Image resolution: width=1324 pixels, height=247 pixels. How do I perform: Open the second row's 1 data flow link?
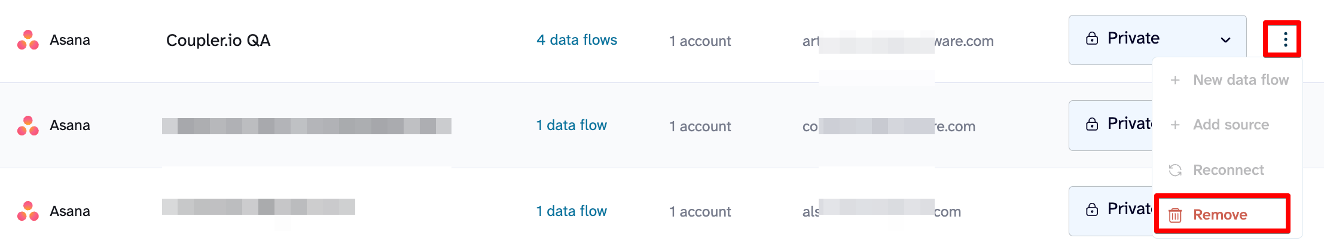pyautogui.click(x=571, y=125)
